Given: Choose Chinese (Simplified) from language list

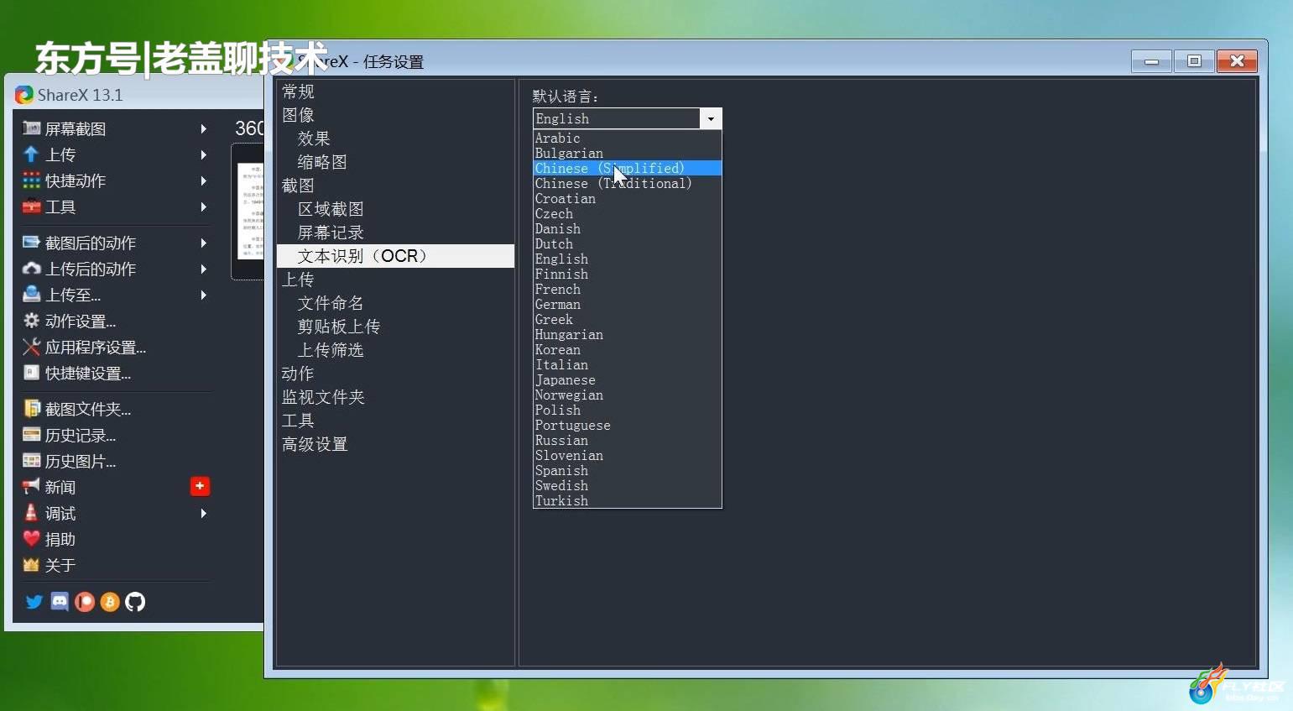Looking at the screenshot, I should pyautogui.click(x=627, y=168).
